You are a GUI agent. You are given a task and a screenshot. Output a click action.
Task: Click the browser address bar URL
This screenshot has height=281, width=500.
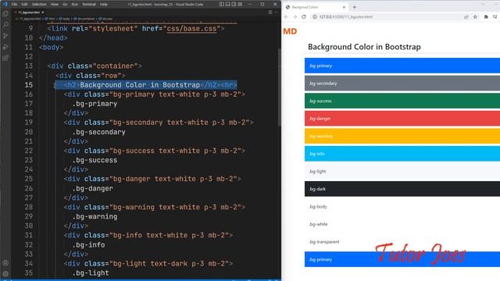[345, 17]
